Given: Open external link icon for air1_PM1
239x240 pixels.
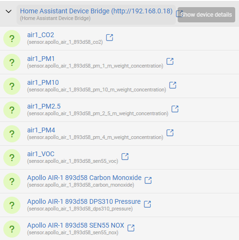Looking at the screenshot, I should click(x=170, y=61).
